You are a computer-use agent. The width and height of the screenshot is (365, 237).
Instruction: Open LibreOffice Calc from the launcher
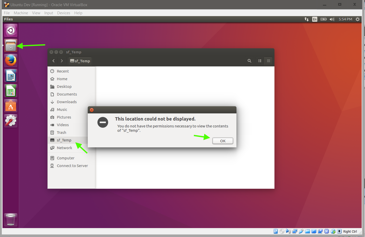[11, 91]
